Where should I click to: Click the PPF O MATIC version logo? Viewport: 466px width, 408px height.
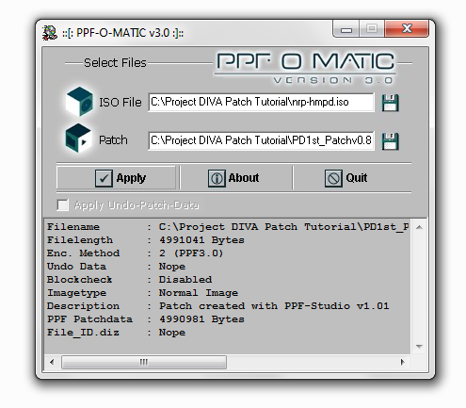[305, 68]
